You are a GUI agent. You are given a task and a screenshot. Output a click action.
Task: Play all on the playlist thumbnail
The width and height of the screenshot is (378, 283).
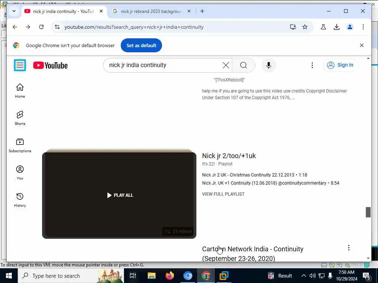120,195
